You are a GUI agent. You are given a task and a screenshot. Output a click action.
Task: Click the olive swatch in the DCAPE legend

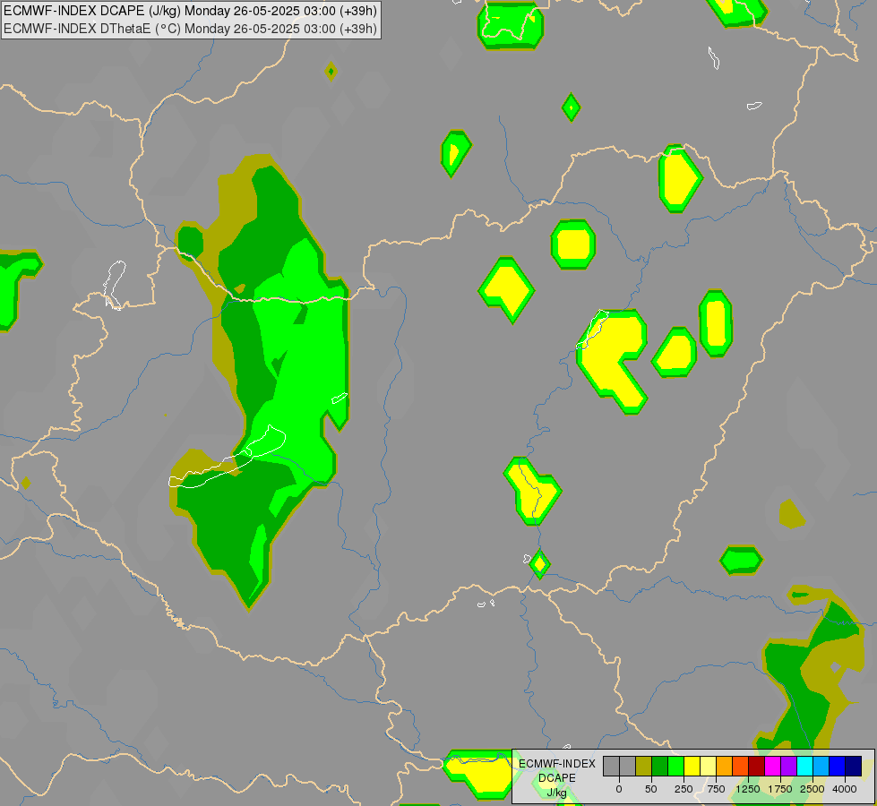point(644,766)
